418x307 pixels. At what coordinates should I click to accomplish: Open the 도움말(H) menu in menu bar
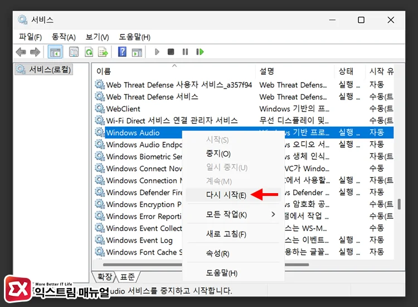(x=134, y=37)
